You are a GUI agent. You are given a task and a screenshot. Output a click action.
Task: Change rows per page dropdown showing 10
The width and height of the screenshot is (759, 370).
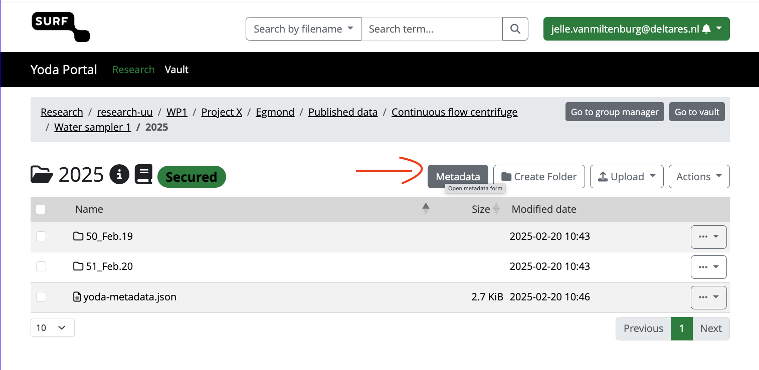pos(52,327)
